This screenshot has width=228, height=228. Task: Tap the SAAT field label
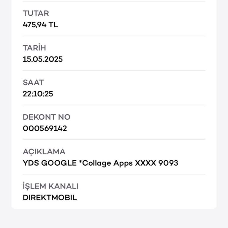(33, 83)
